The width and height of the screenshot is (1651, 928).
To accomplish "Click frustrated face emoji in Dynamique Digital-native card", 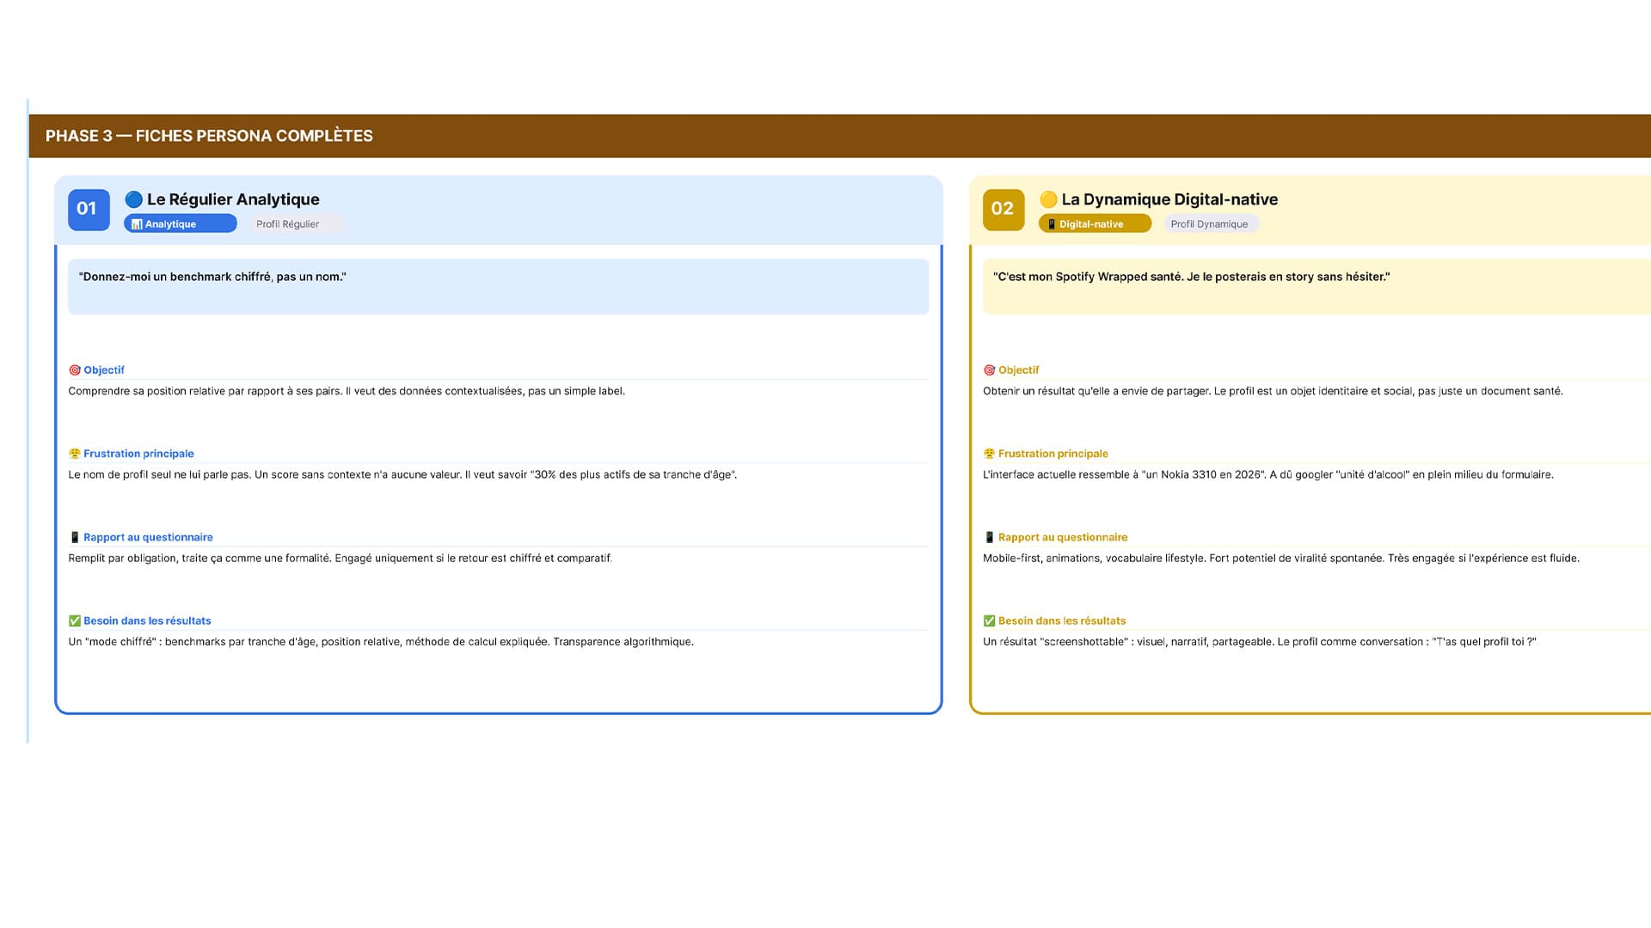I will tap(990, 454).
